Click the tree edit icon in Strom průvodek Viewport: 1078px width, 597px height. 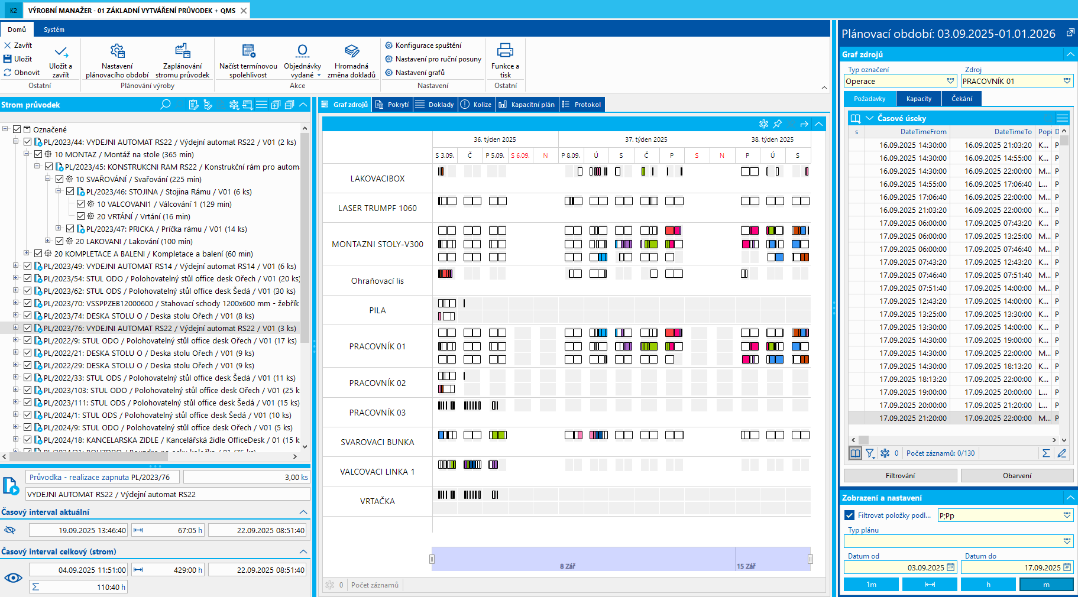point(208,105)
